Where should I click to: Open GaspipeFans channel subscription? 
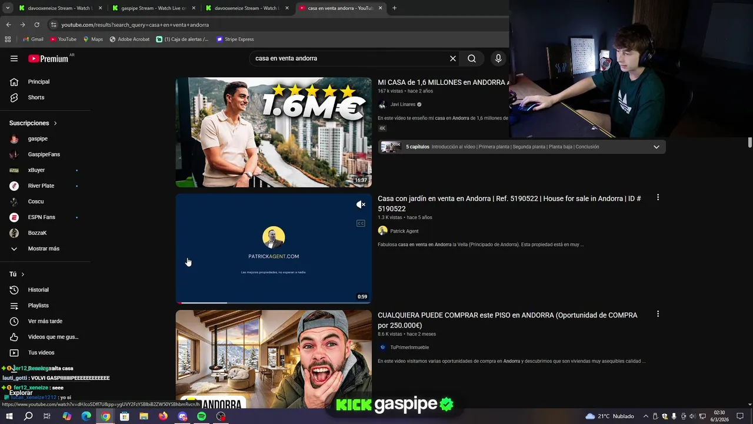point(45,154)
